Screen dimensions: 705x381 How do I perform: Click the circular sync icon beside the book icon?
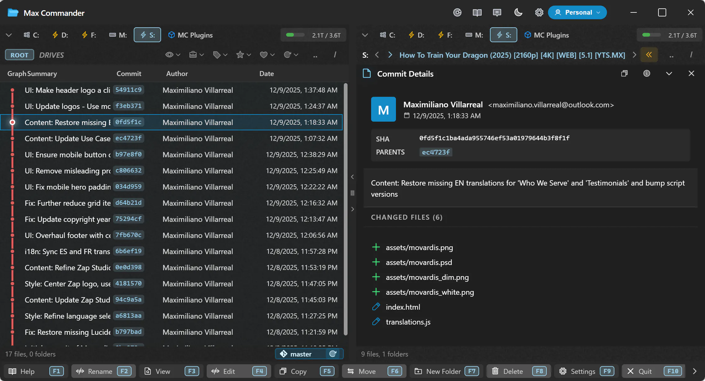pyautogui.click(x=457, y=12)
